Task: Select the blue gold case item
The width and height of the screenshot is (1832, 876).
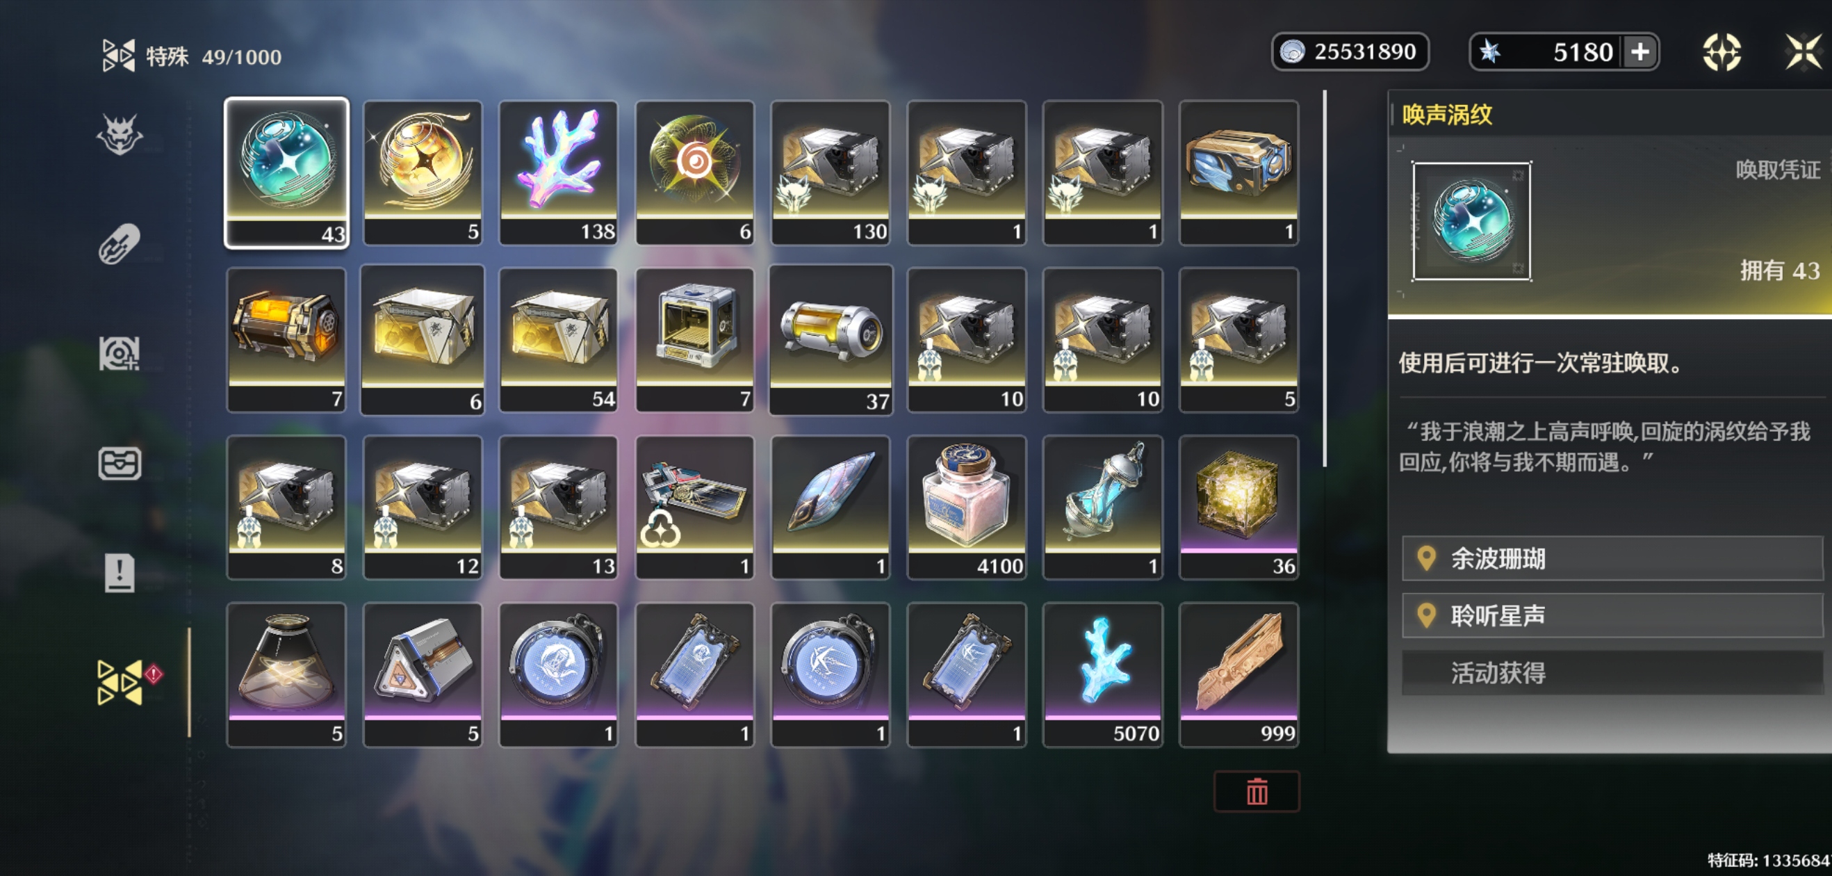Action: [1239, 173]
